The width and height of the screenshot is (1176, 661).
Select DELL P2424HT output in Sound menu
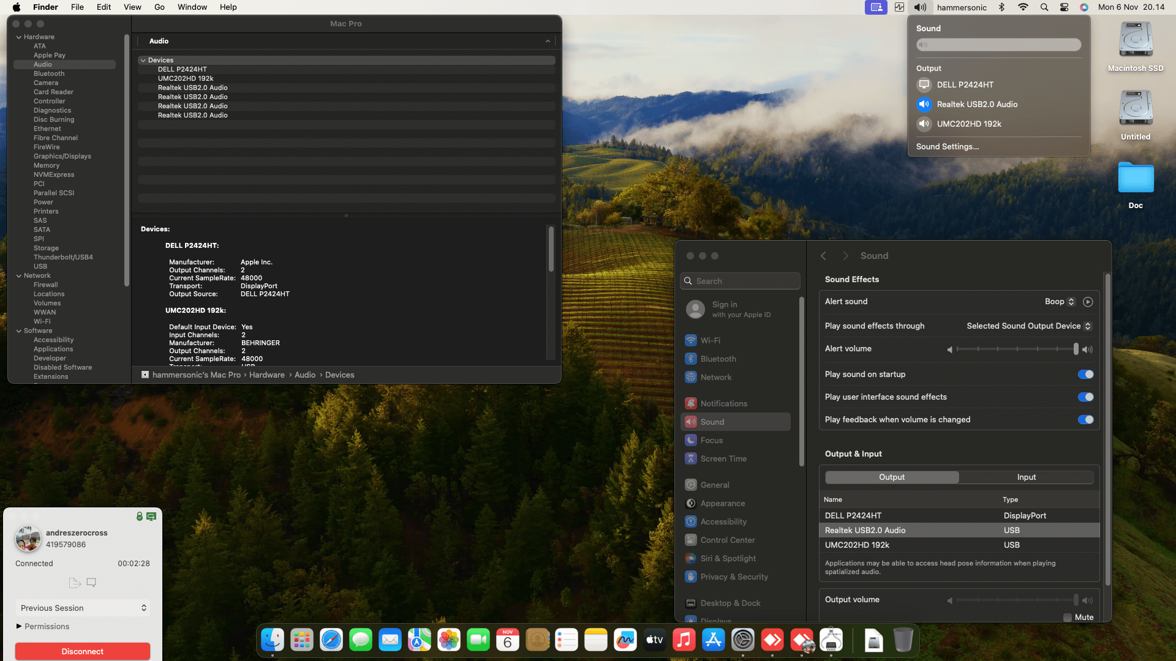999,84
